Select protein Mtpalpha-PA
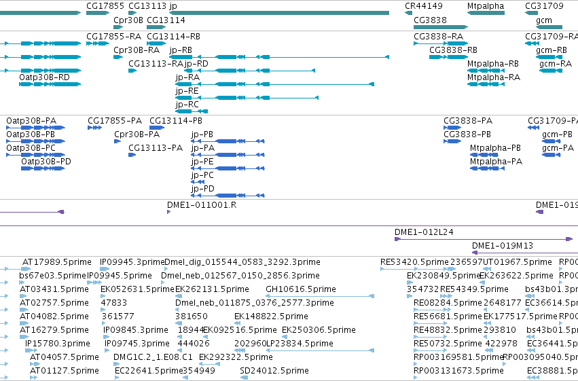 (496, 162)
